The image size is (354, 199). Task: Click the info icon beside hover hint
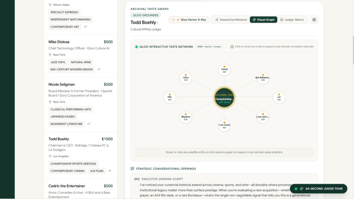coord(232,47)
